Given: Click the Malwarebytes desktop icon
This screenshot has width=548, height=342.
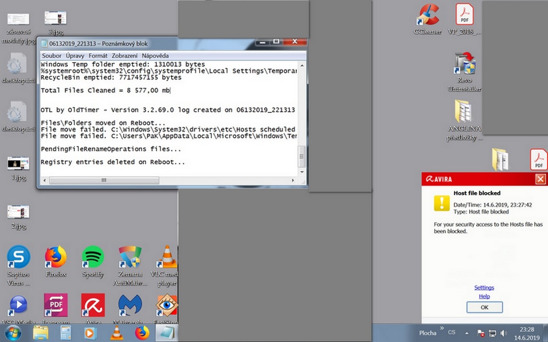Looking at the screenshot, I should click(130, 306).
